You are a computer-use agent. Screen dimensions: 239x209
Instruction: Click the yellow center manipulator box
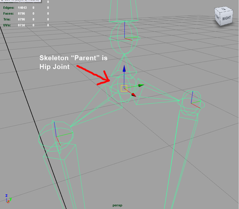(124, 88)
